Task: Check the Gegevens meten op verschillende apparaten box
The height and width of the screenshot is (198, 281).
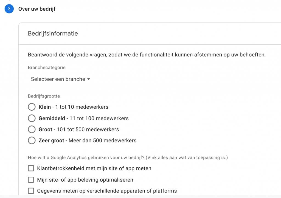Action: pos(31,191)
